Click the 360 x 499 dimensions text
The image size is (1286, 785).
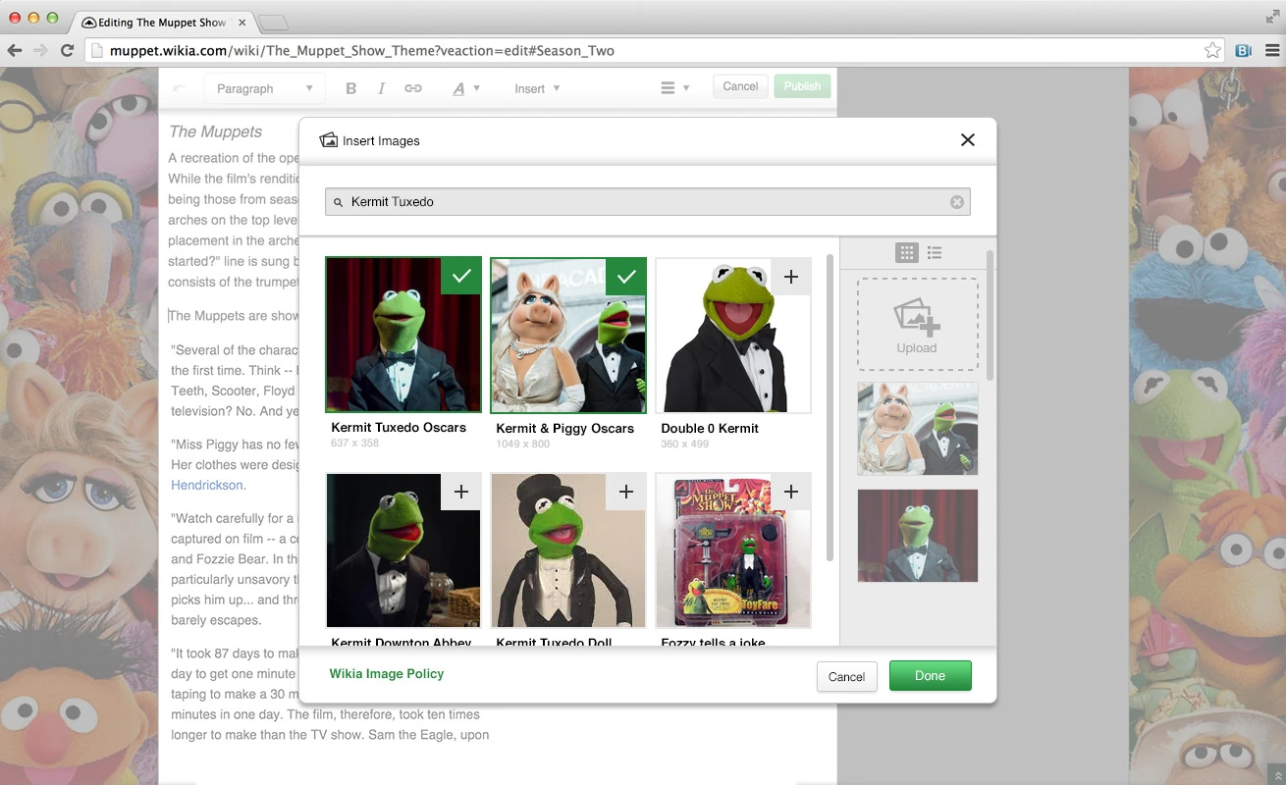pyautogui.click(x=685, y=445)
